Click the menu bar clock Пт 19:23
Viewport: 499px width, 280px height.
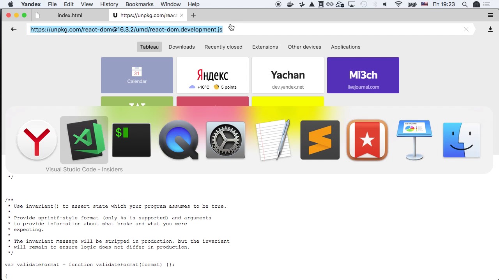[444, 4]
